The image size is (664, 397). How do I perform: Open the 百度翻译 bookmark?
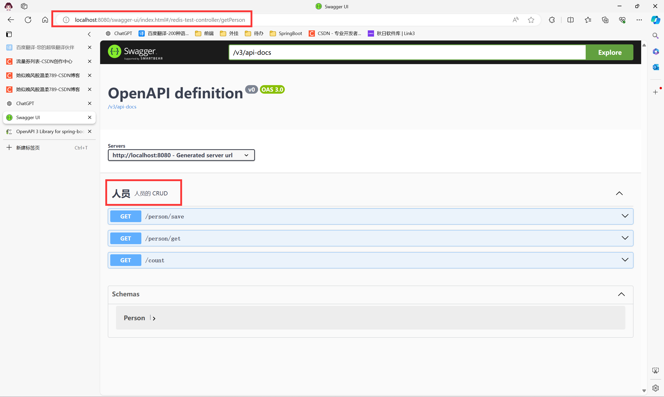pyautogui.click(x=164, y=33)
